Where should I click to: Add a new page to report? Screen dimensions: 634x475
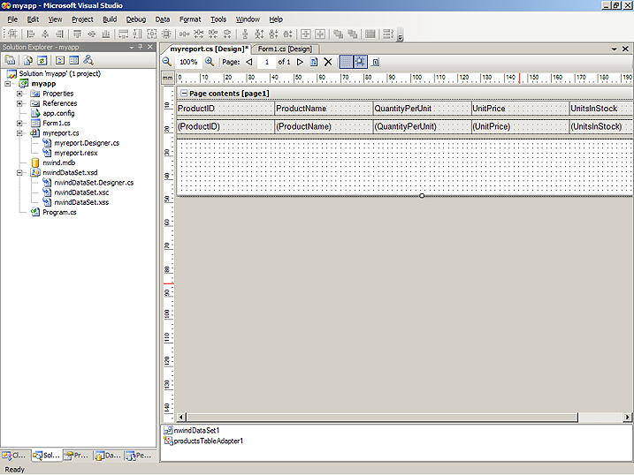314,62
